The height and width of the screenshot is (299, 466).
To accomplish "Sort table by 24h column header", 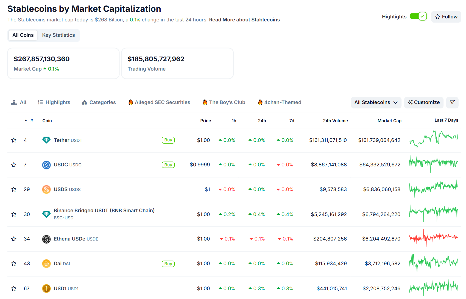I will 262,121.
